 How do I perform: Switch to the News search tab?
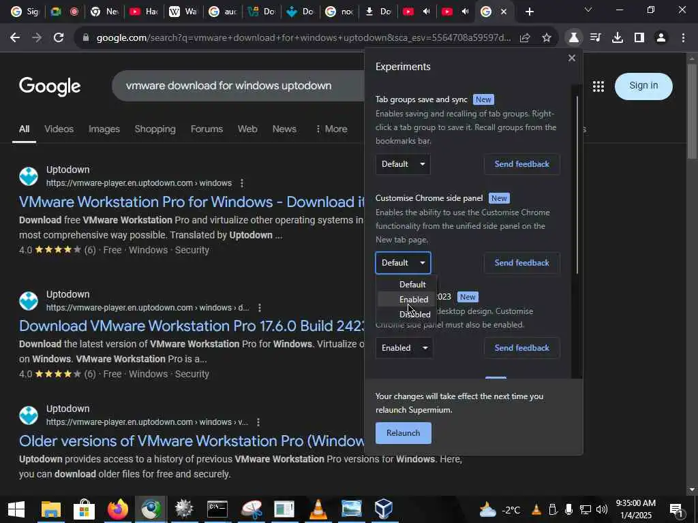[x=284, y=129]
